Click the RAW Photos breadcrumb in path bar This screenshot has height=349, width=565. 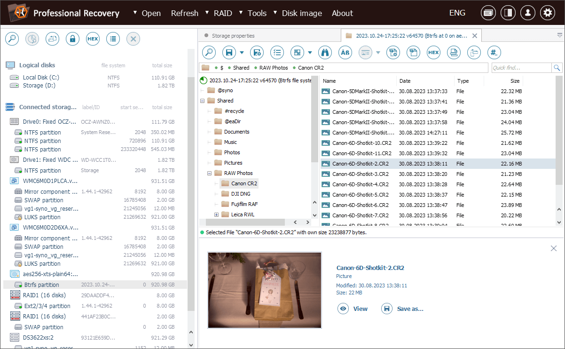pos(274,68)
